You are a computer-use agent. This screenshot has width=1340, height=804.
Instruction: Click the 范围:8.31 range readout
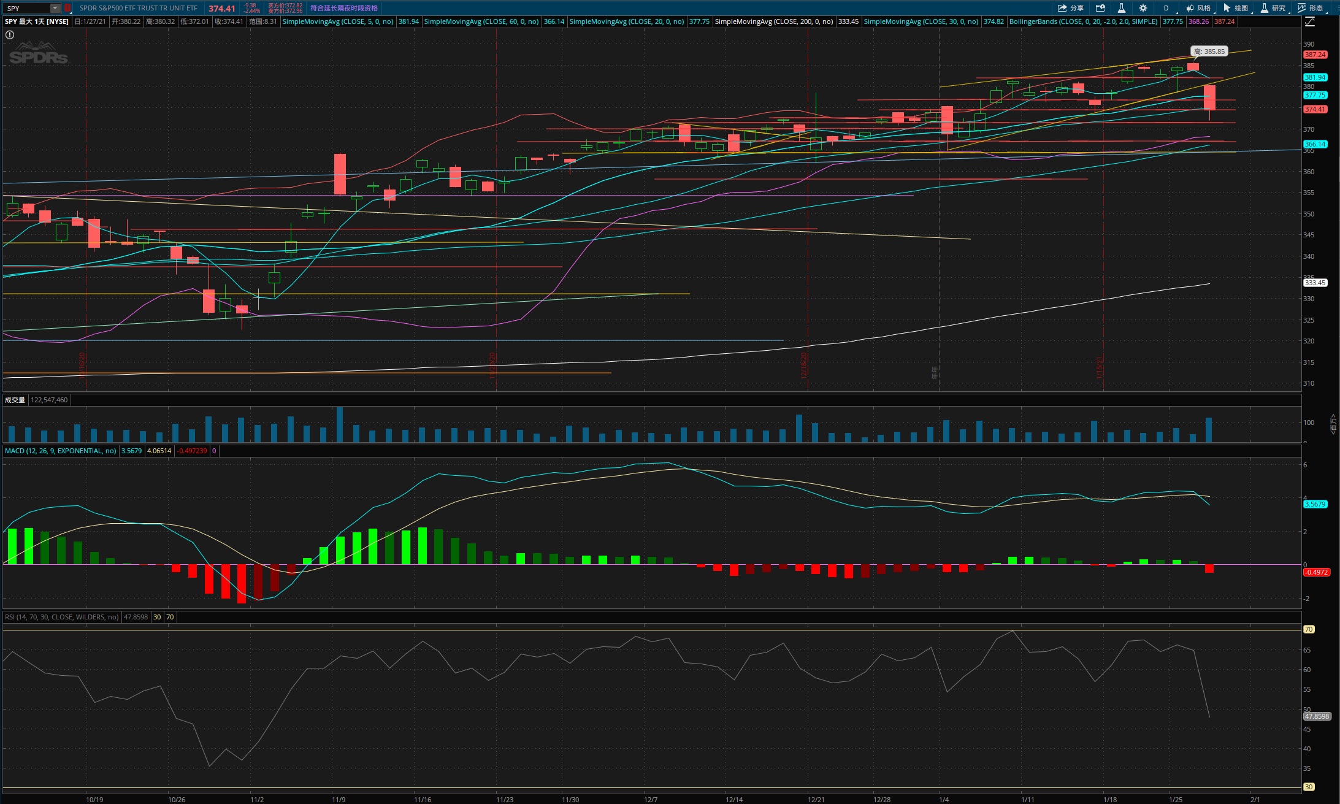click(262, 21)
